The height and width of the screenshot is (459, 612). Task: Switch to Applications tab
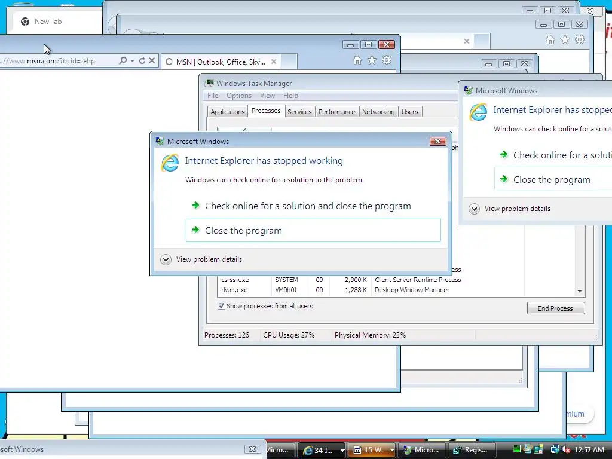228,112
